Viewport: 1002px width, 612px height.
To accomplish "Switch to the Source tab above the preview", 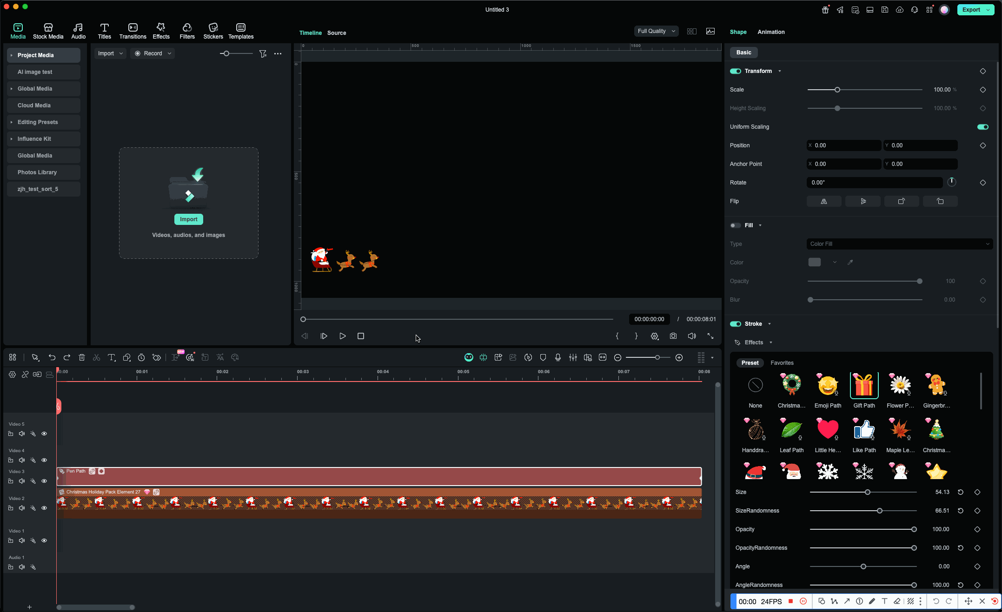I will (336, 33).
